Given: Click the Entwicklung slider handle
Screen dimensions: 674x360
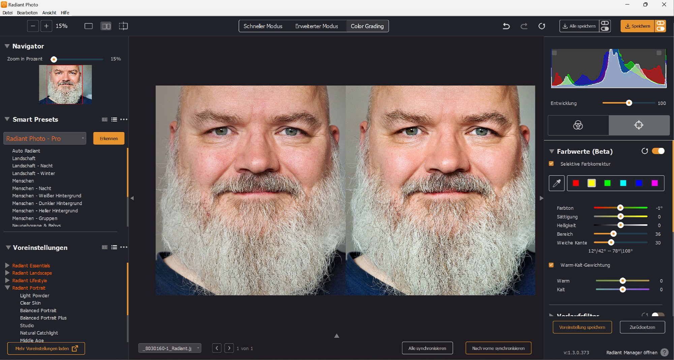Looking at the screenshot, I should pos(629,103).
